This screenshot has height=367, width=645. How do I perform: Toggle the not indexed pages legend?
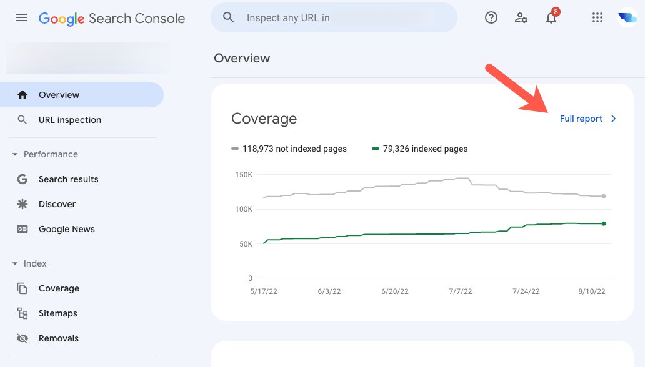point(289,149)
